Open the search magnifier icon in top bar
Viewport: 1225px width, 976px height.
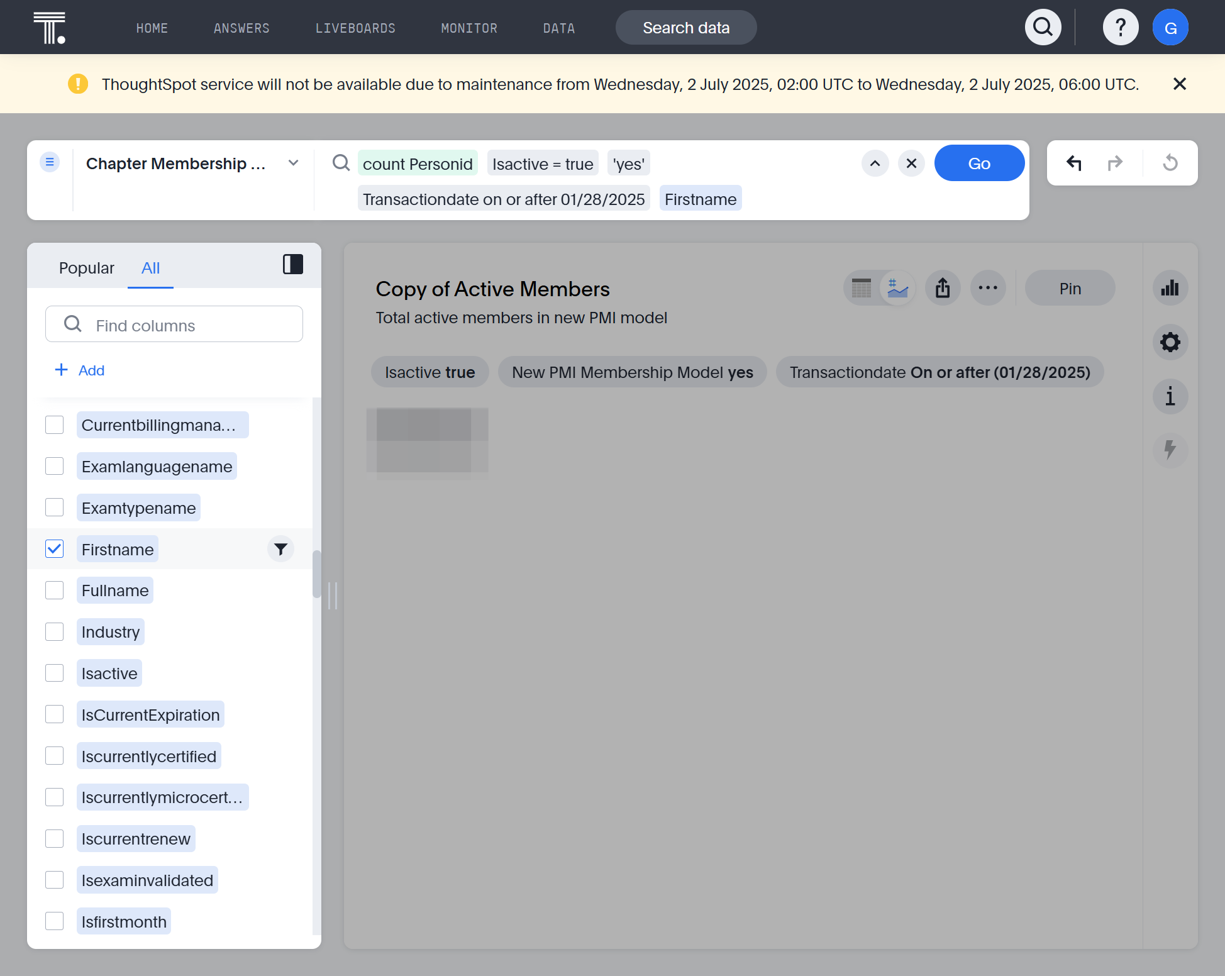click(x=1043, y=27)
